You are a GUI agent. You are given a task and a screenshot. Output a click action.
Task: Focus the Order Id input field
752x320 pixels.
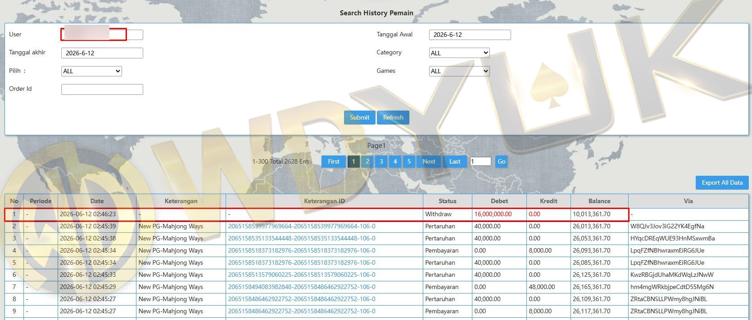[102, 89]
